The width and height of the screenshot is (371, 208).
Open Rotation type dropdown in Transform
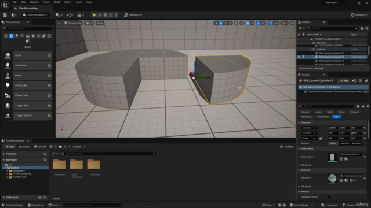[x=309, y=133]
